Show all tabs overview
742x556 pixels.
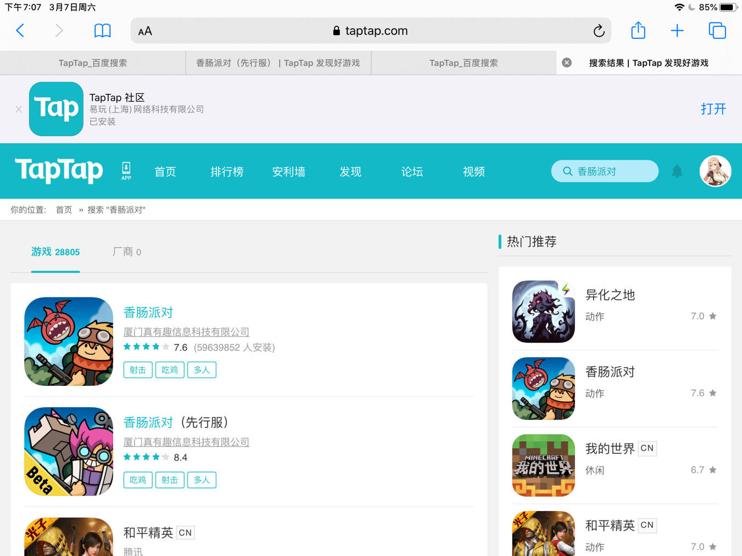click(x=717, y=31)
